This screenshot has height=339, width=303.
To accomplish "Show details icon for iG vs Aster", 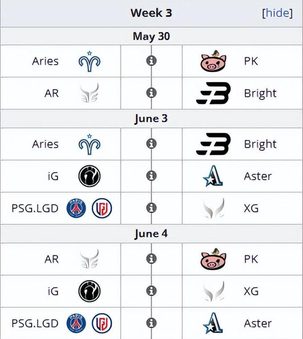I will tap(151, 176).
